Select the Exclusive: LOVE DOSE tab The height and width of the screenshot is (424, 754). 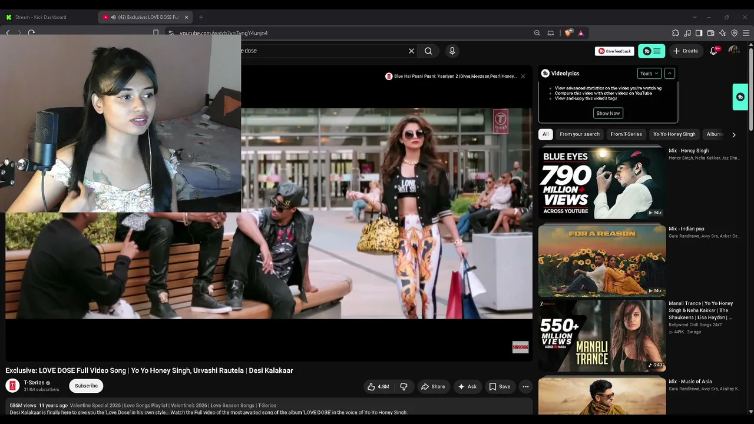point(145,17)
